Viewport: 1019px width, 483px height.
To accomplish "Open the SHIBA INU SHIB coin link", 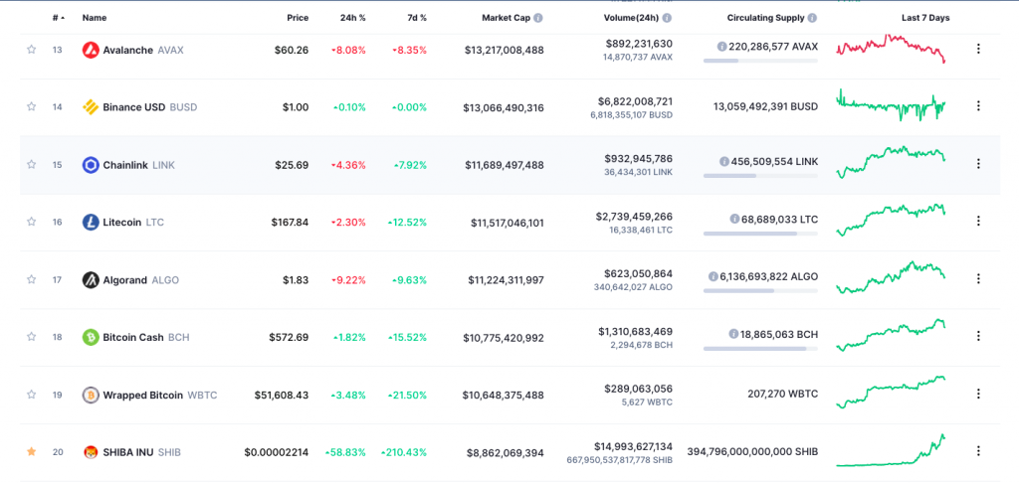I will point(141,452).
